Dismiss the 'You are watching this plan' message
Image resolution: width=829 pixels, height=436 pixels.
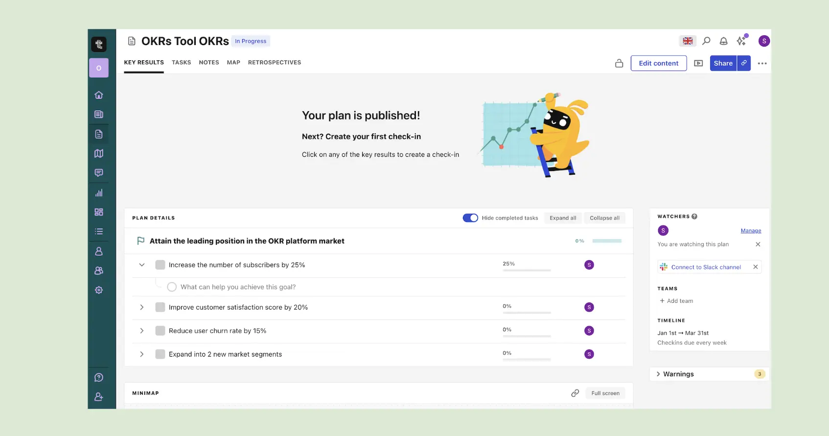coord(758,244)
